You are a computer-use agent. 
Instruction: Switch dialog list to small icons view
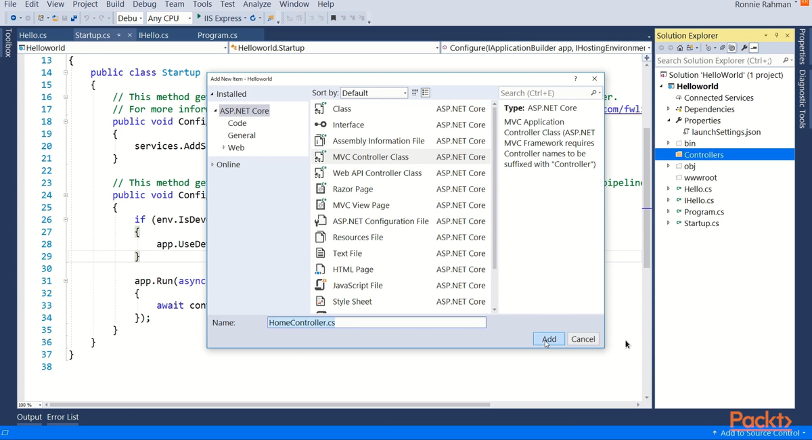pos(415,93)
